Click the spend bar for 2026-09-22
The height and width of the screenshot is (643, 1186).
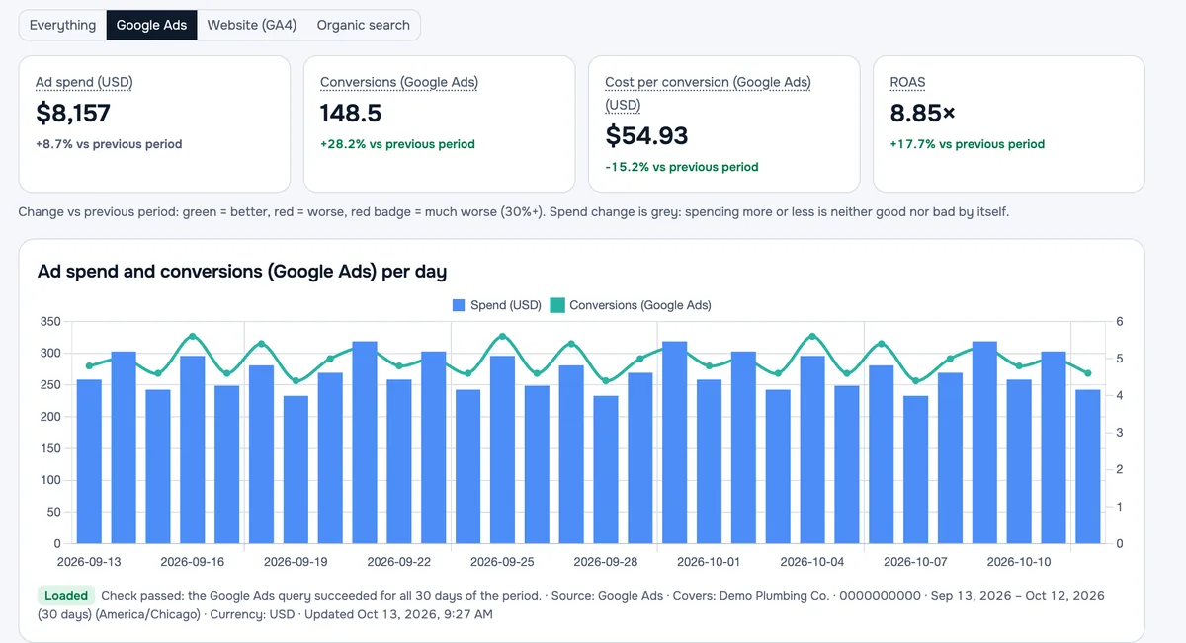(399, 461)
